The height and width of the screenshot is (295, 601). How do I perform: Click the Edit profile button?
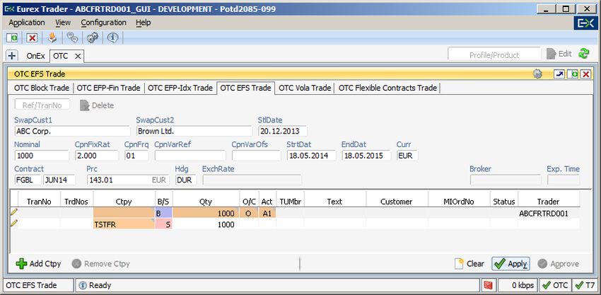point(559,54)
